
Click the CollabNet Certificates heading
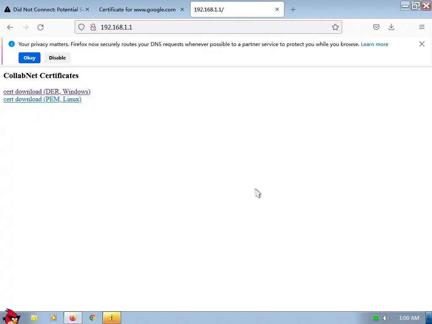[41, 76]
